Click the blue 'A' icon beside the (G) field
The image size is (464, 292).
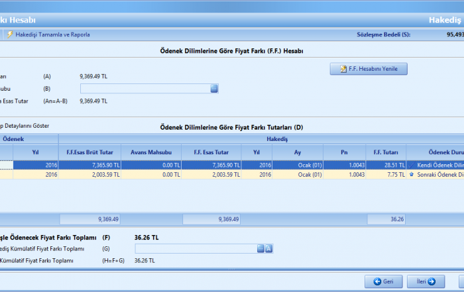(x=269, y=248)
